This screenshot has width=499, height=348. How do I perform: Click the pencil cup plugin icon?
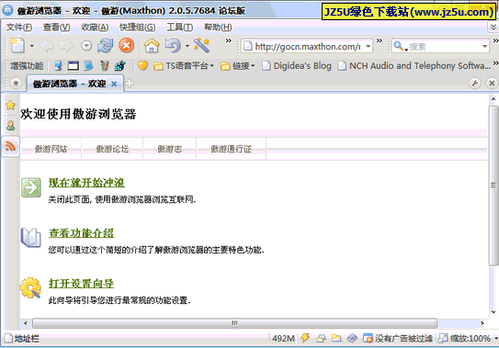coord(104,66)
